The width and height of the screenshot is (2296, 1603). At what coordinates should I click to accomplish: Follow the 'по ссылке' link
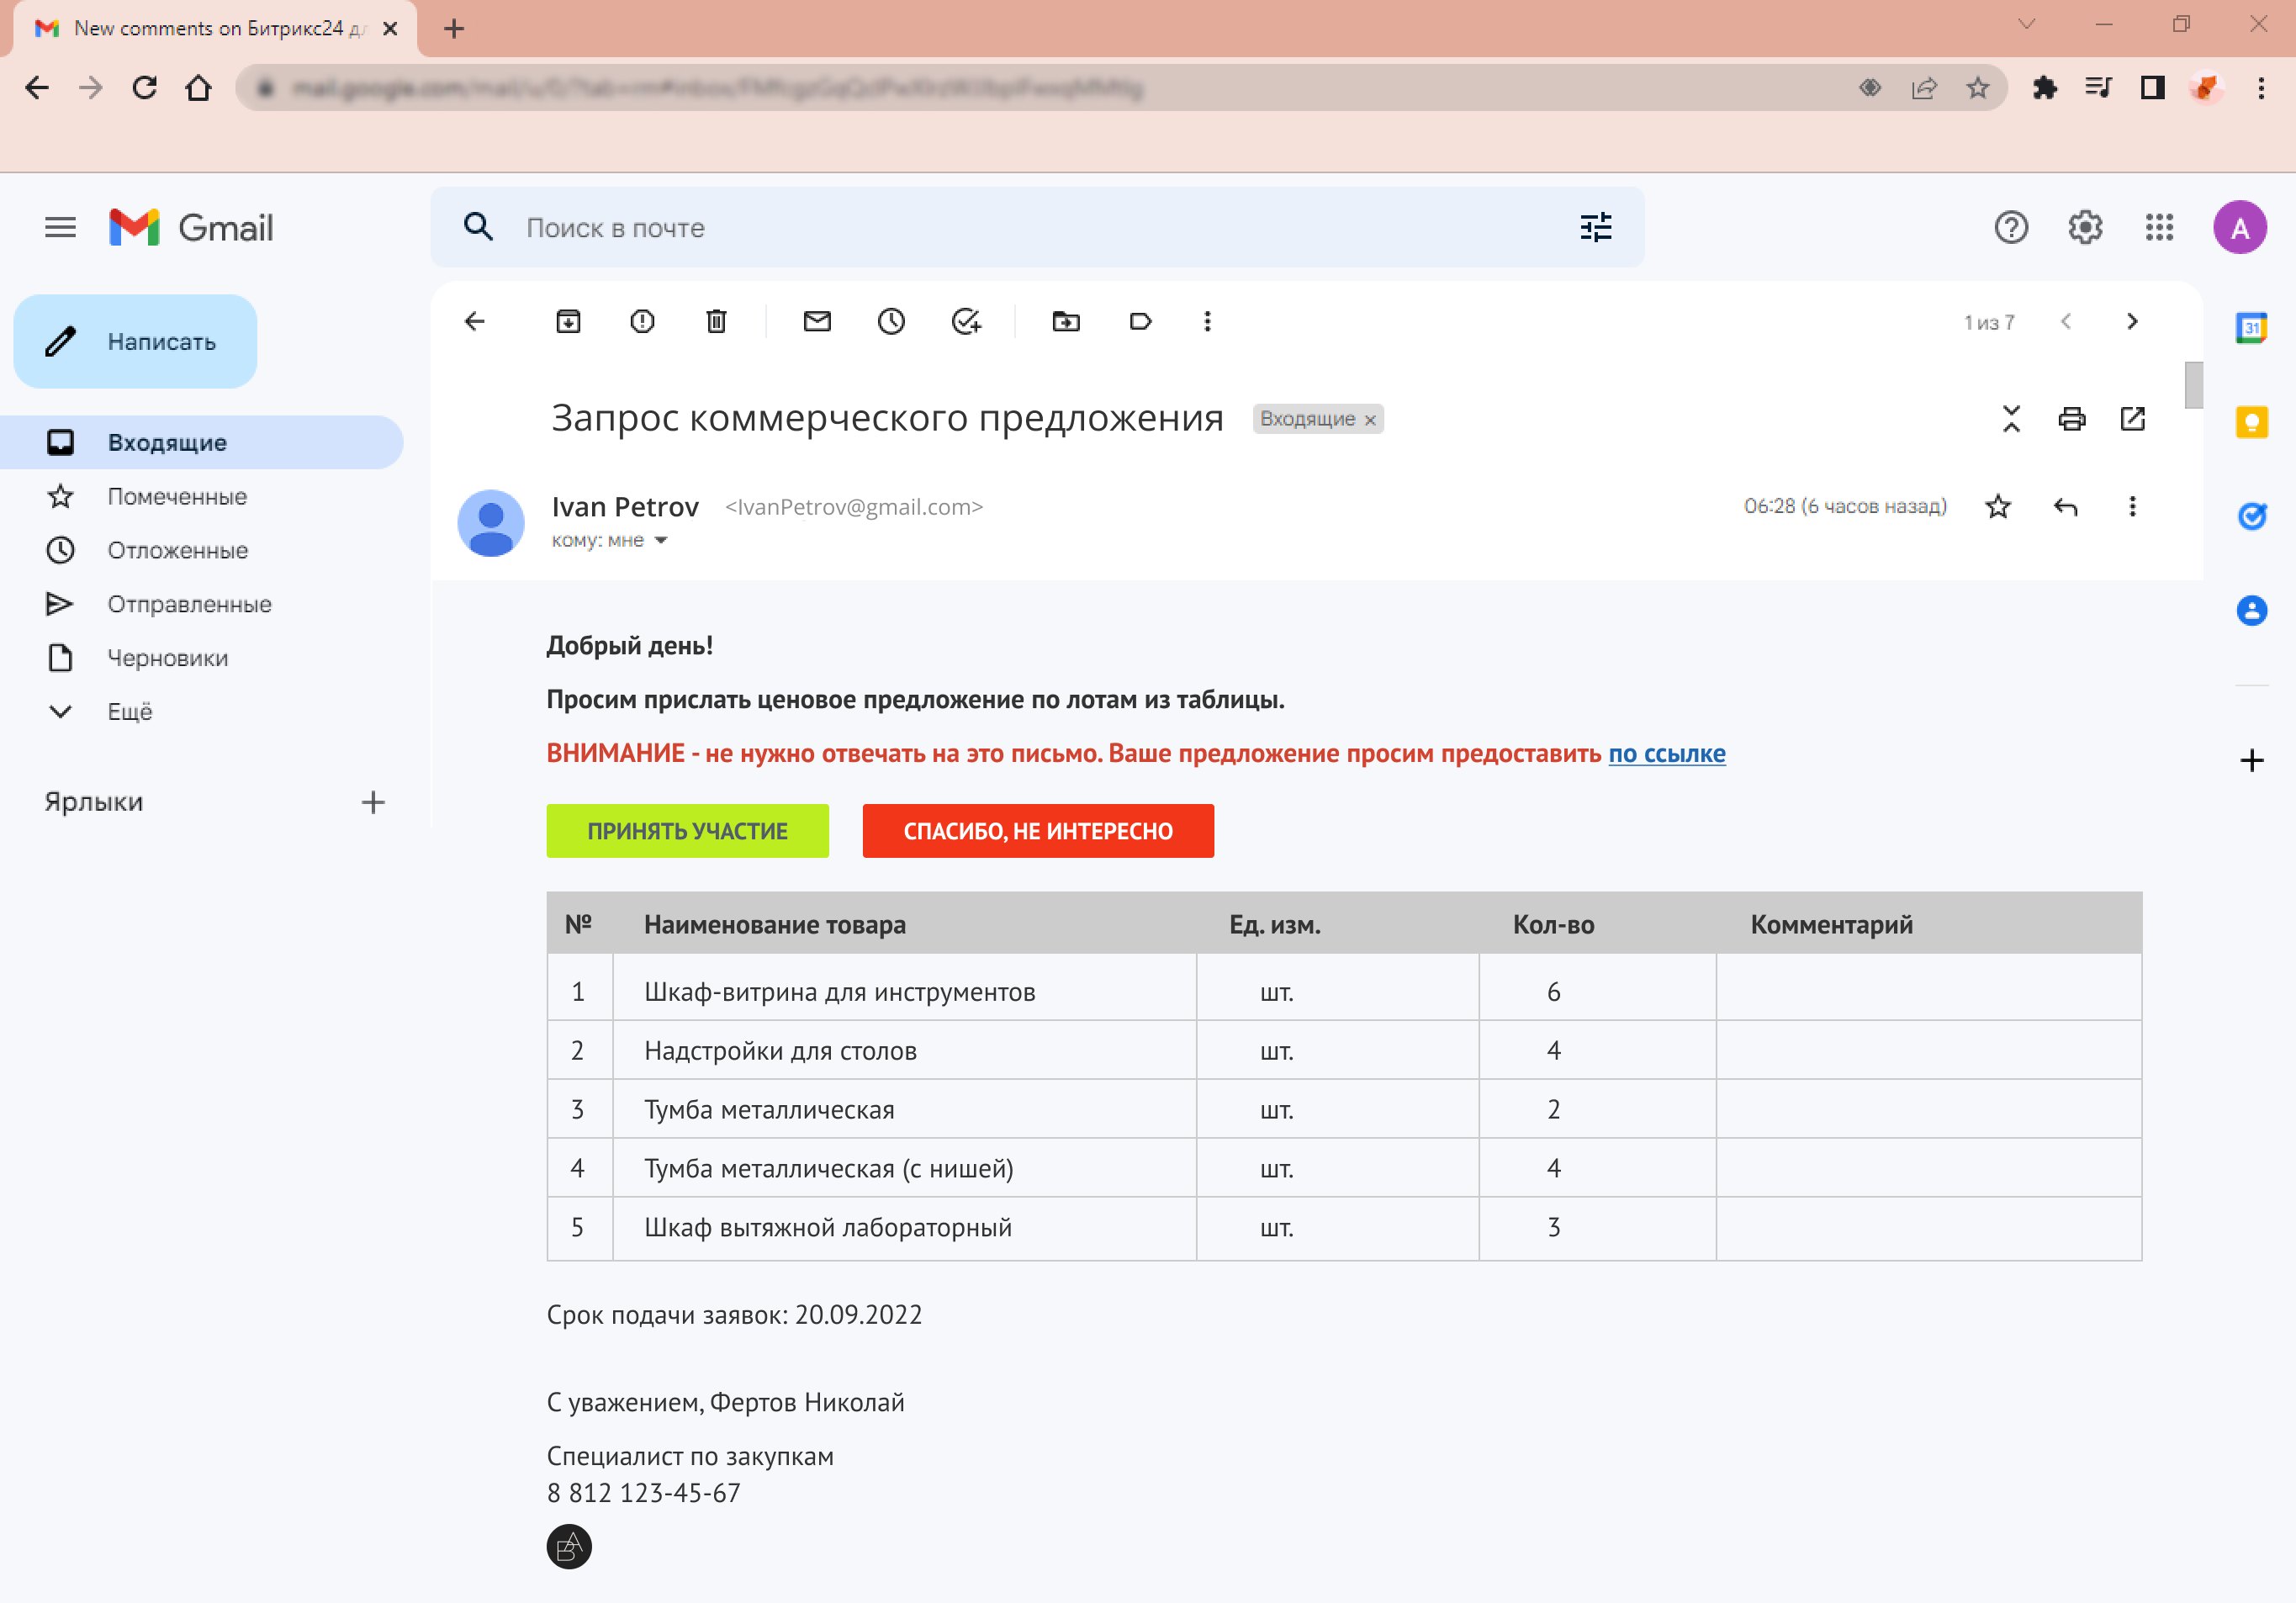(1666, 753)
